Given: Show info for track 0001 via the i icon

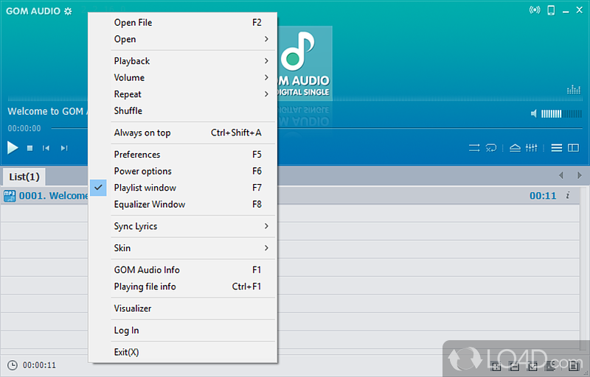Looking at the screenshot, I should [x=567, y=195].
